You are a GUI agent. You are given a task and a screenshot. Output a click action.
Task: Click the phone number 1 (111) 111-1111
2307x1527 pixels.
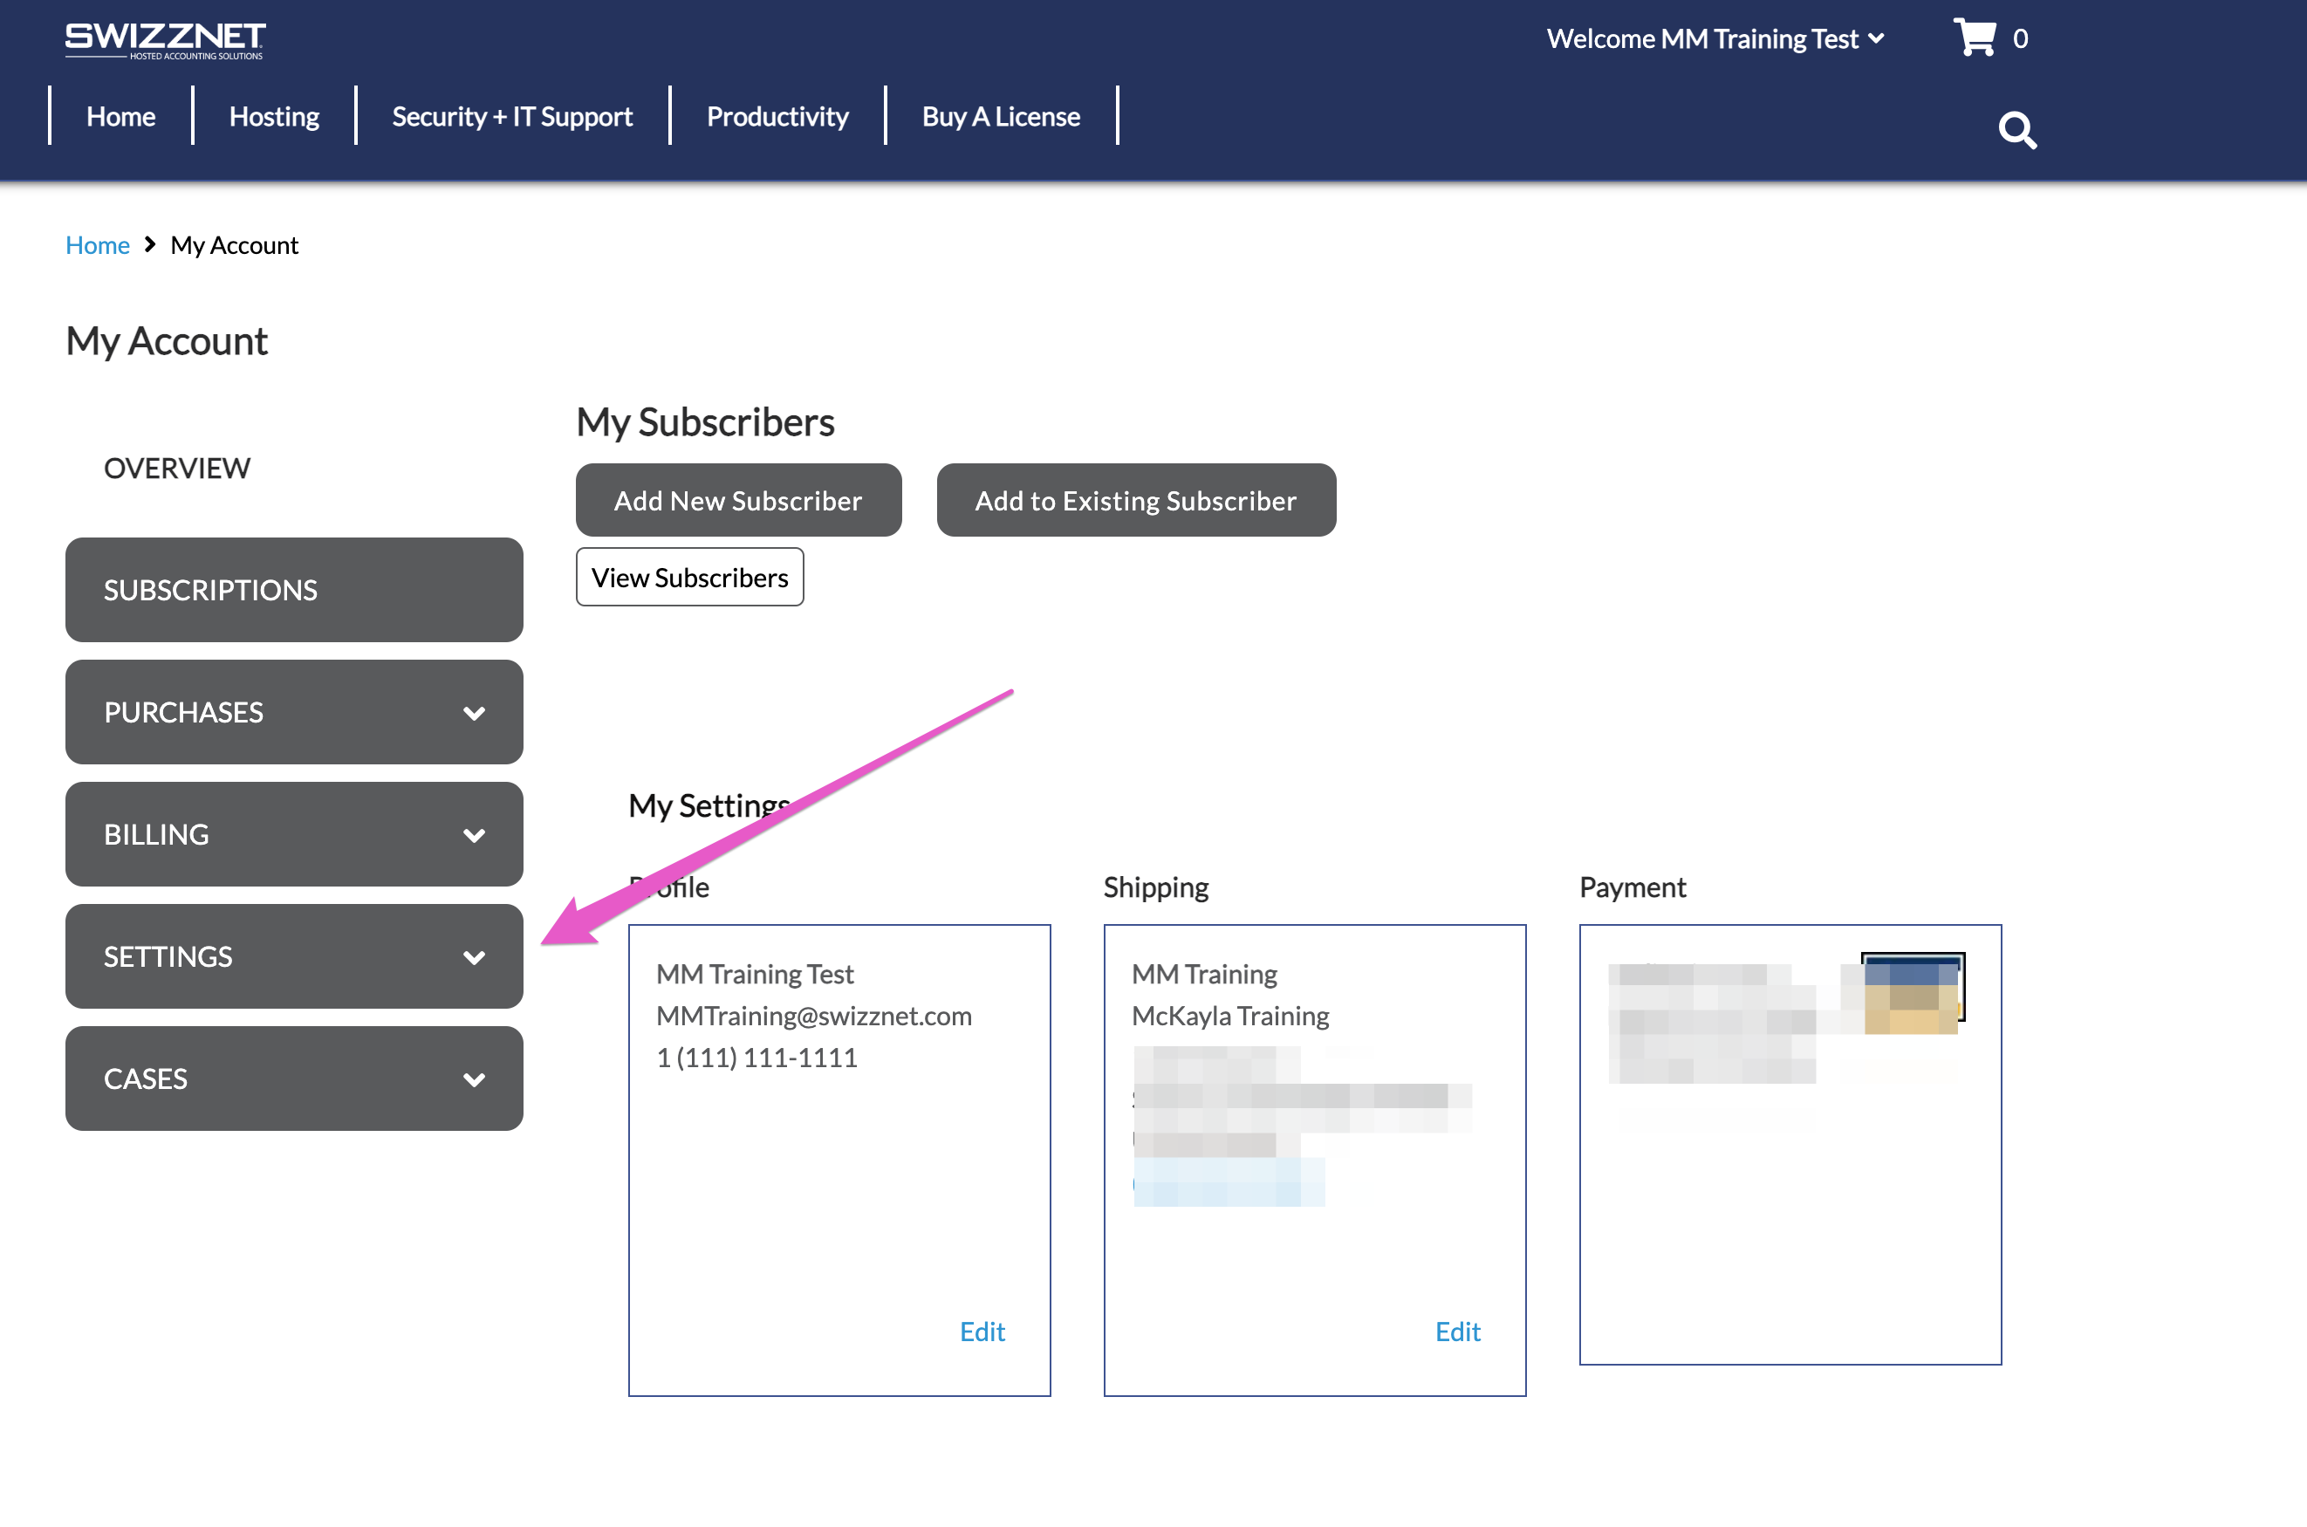(756, 1058)
